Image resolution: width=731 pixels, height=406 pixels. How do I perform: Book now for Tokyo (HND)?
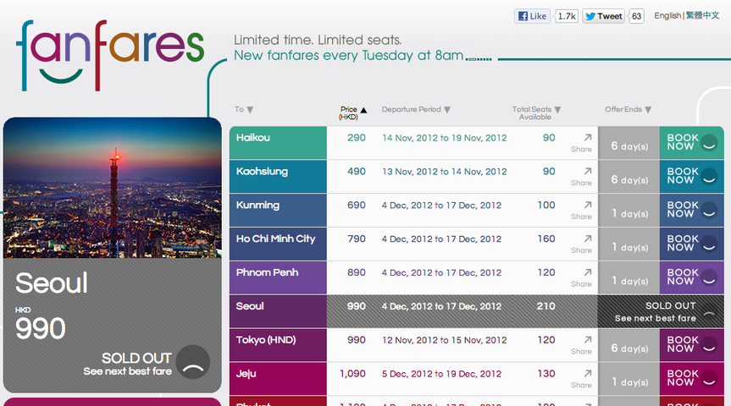coord(692,344)
